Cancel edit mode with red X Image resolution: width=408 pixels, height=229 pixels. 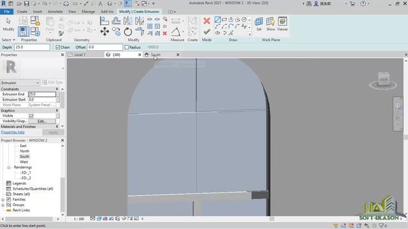(x=207, y=21)
